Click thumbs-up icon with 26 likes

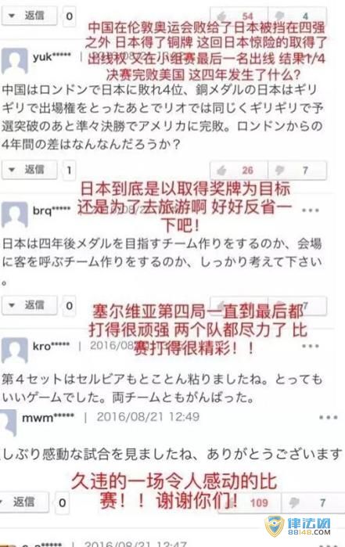[x=221, y=171]
